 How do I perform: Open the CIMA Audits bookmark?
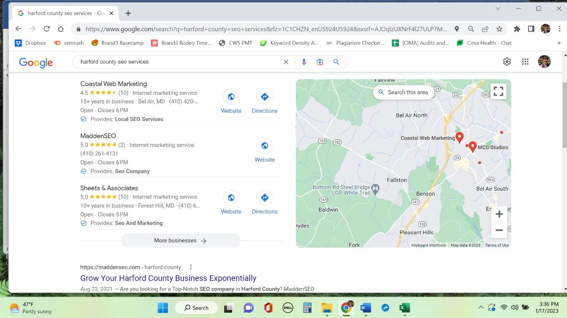[x=420, y=43]
